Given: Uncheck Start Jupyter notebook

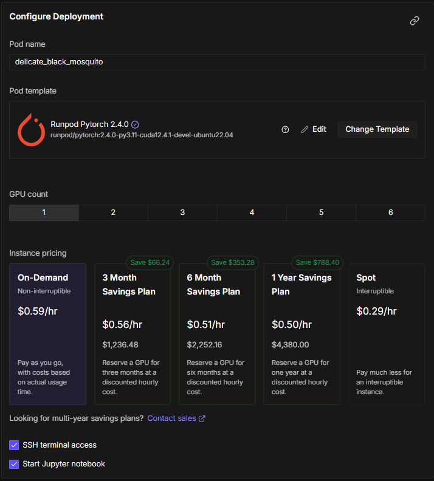Looking at the screenshot, I should [x=15, y=464].
